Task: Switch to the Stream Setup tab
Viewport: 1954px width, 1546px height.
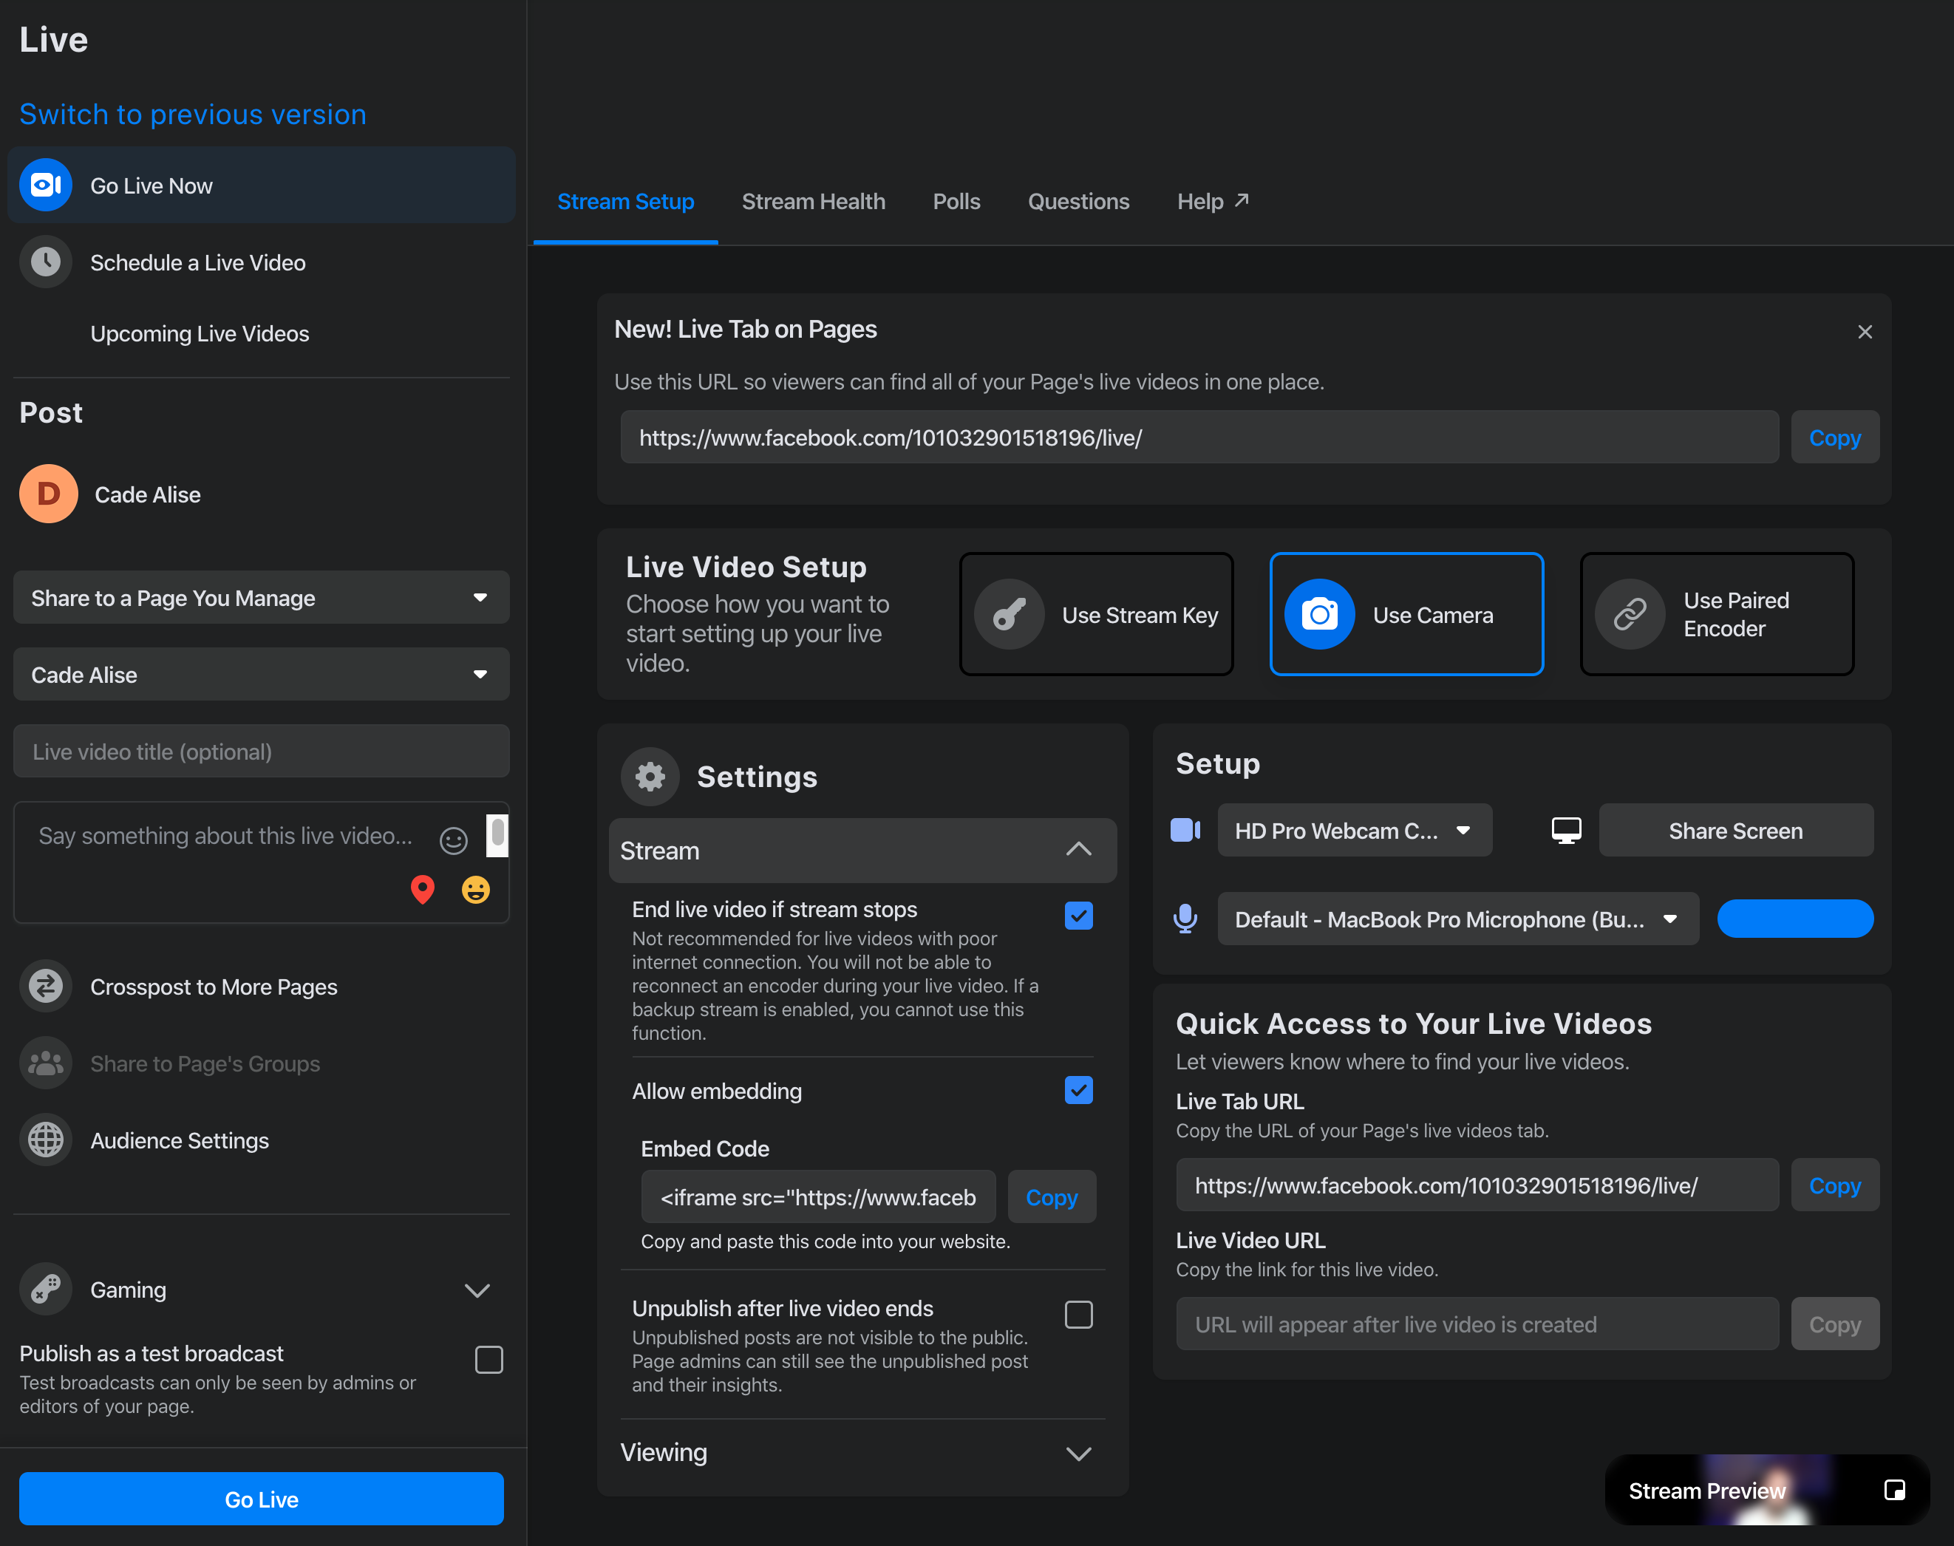Action: click(625, 202)
